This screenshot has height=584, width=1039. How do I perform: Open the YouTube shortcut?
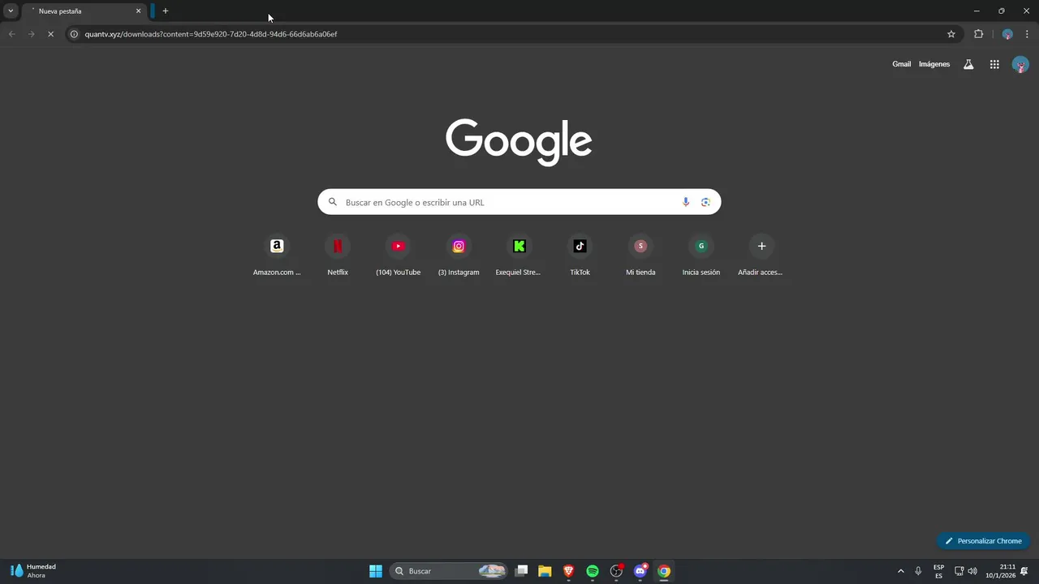pyautogui.click(x=398, y=255)
